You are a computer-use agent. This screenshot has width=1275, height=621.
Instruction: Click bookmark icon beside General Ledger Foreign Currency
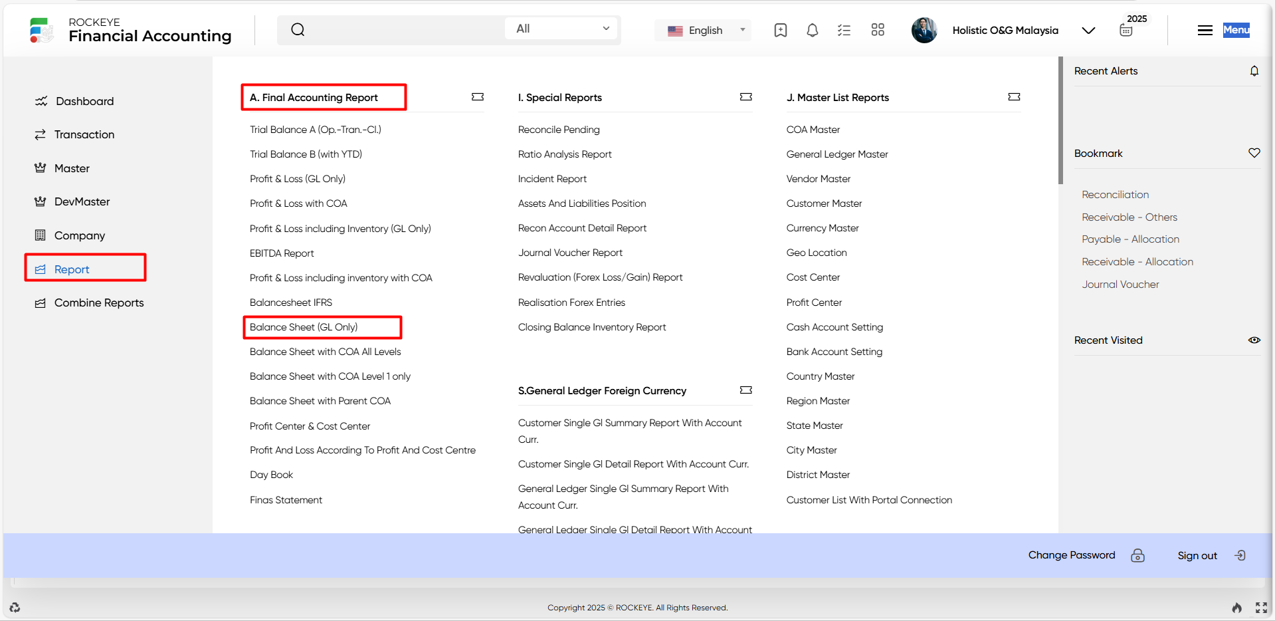tap(746, 390)
